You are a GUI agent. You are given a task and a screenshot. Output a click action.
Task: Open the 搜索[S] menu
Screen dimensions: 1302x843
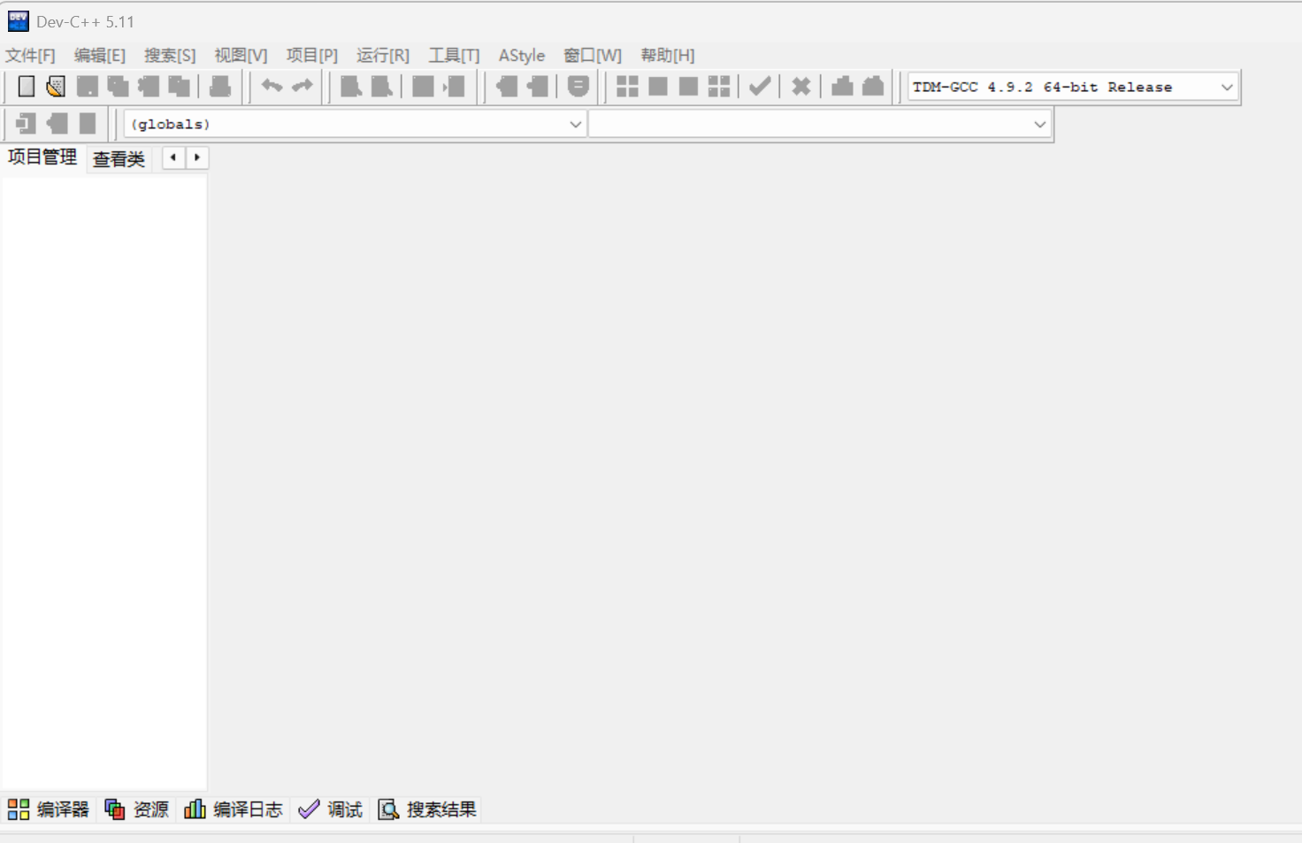coord(170,56)
